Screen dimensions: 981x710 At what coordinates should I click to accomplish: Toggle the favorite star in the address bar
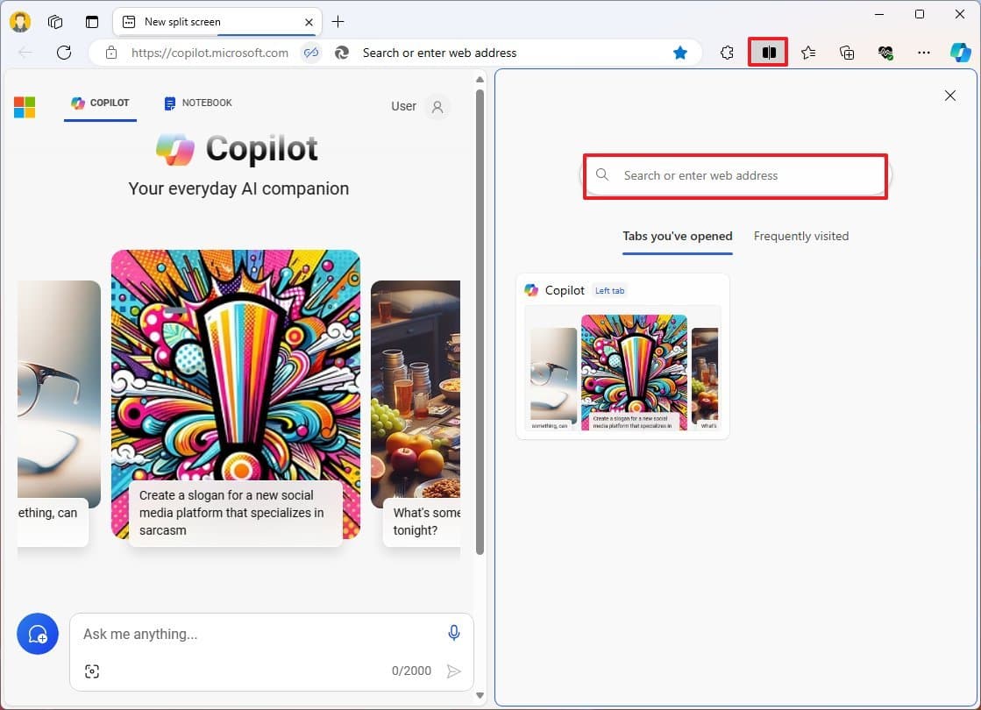[x=681, y=53]
